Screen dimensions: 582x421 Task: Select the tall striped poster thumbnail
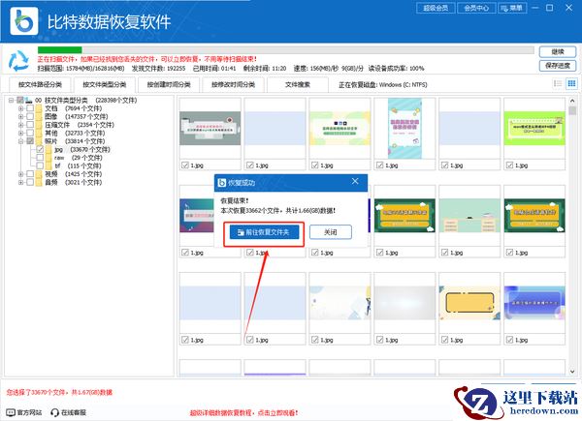(404, 129)
